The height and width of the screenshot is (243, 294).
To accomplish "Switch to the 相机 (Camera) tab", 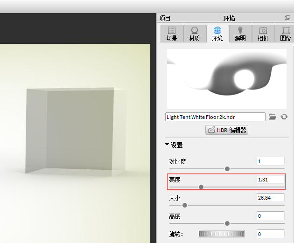I will [x=263, y=34].
